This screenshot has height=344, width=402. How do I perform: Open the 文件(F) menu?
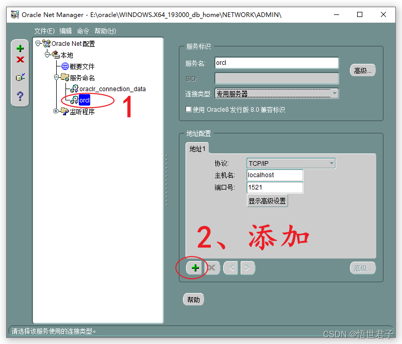45,31
